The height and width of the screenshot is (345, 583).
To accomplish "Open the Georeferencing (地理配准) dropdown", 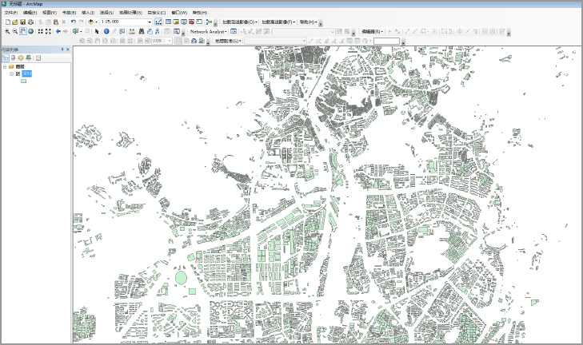I will coord(228,41).
